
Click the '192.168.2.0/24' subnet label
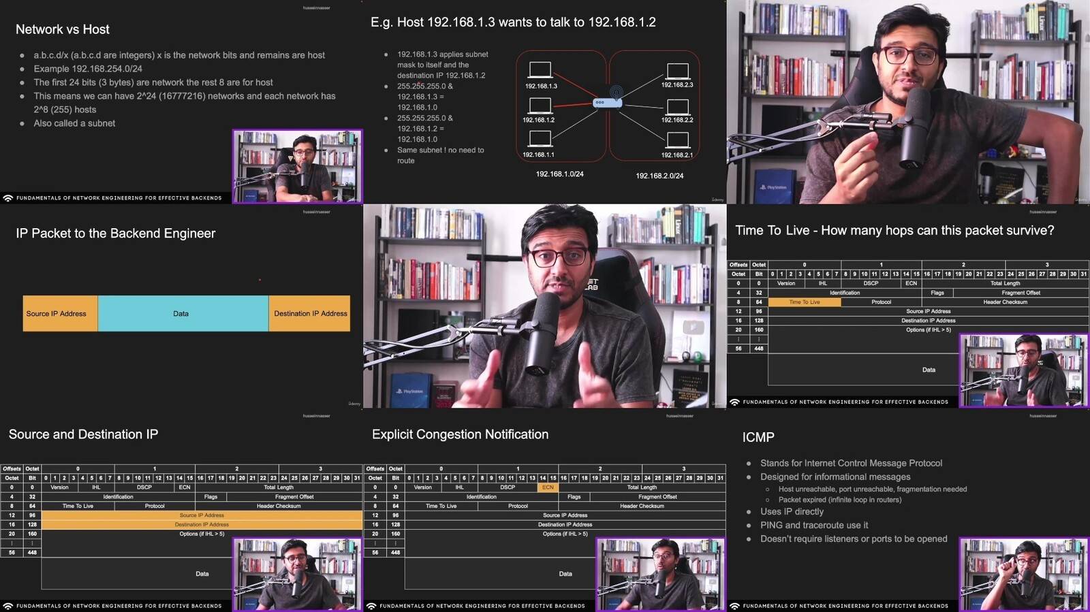tap(659, 176)
